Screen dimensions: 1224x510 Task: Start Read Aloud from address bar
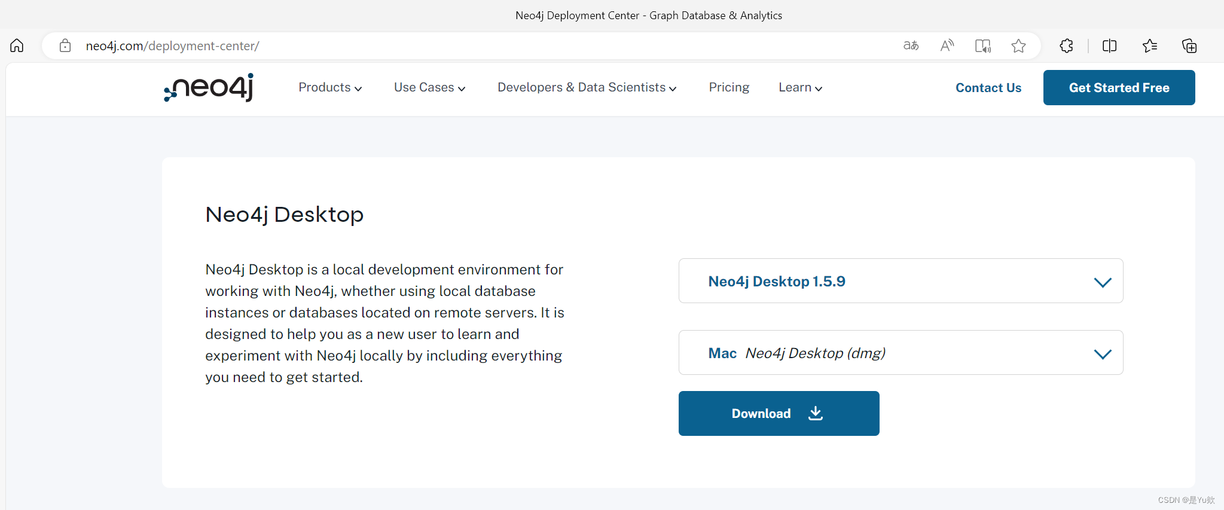947,45
